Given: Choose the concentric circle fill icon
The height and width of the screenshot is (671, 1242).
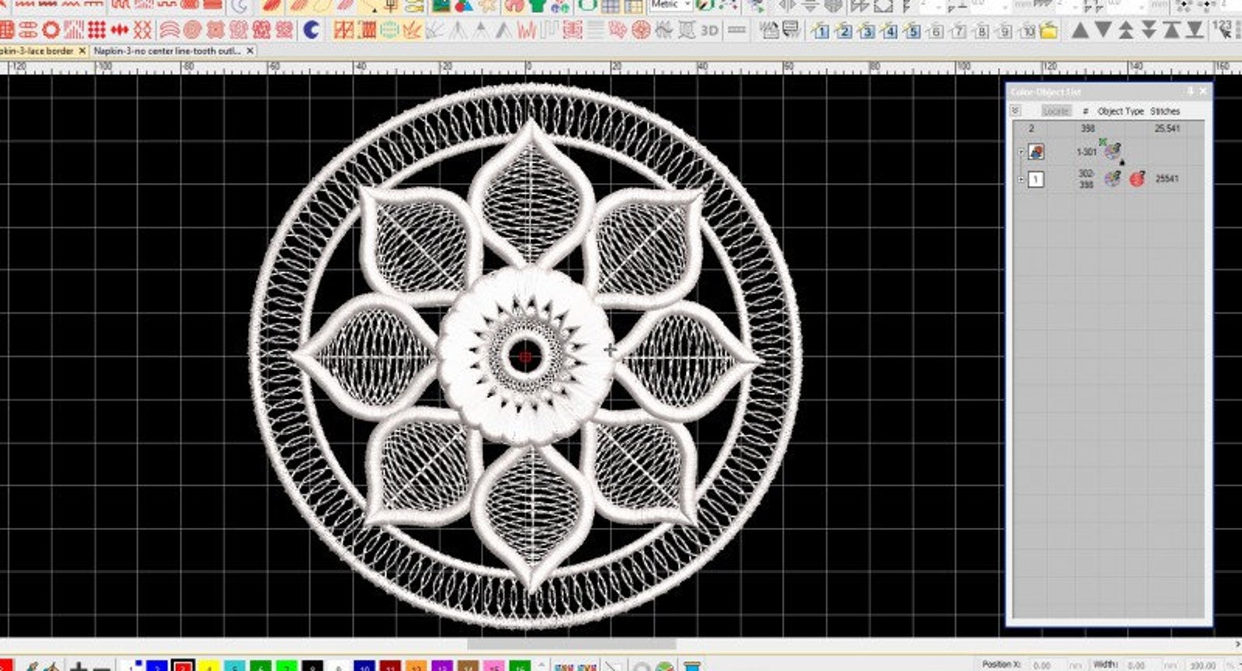Looking at the screenshot, I should [192, 30].
